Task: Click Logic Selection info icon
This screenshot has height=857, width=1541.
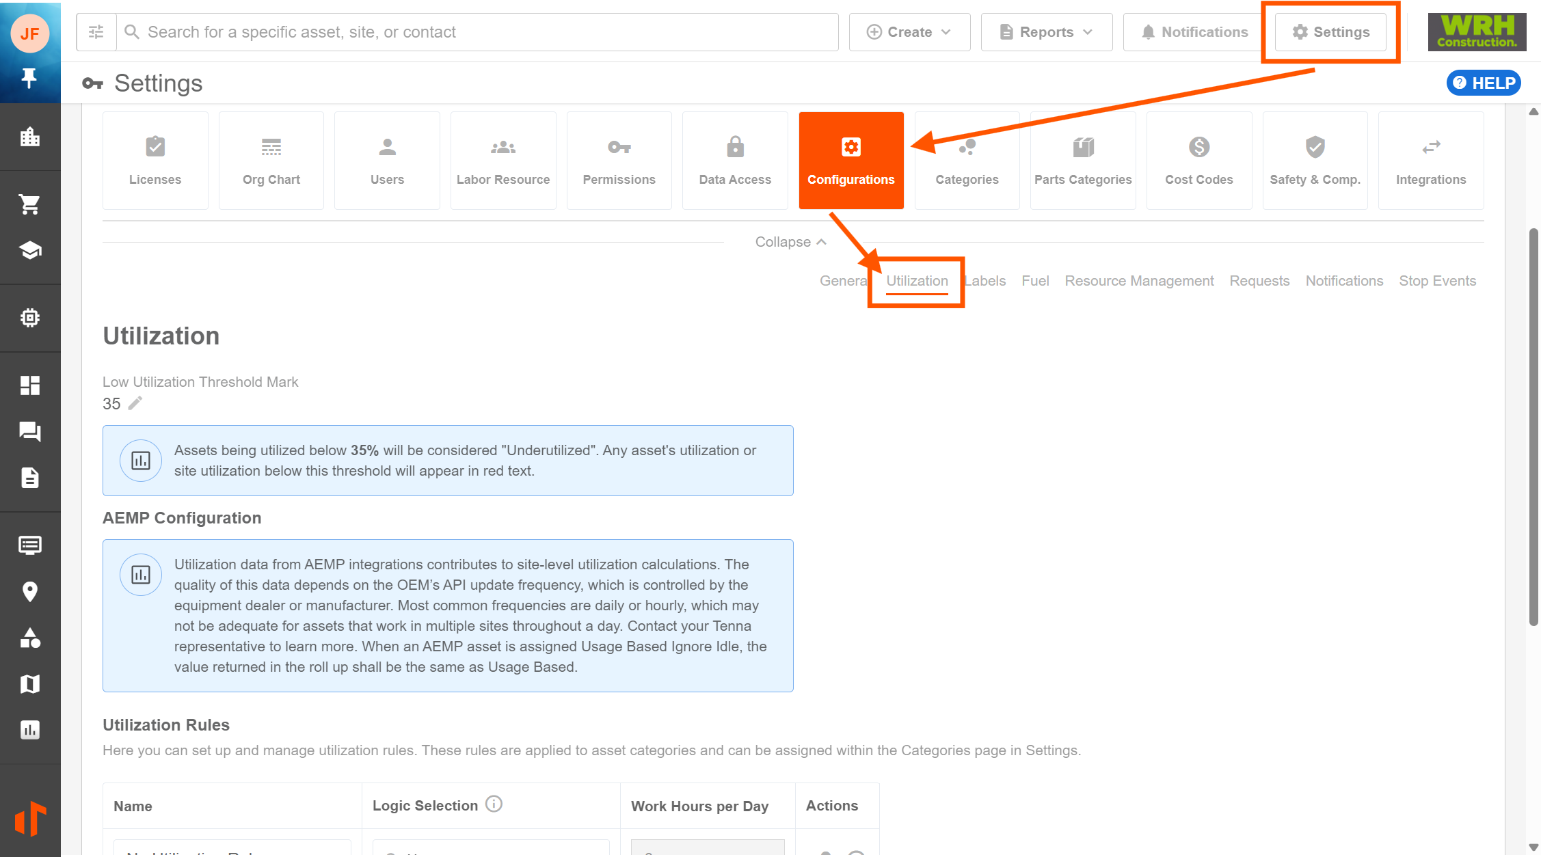Action: (494, 804)
